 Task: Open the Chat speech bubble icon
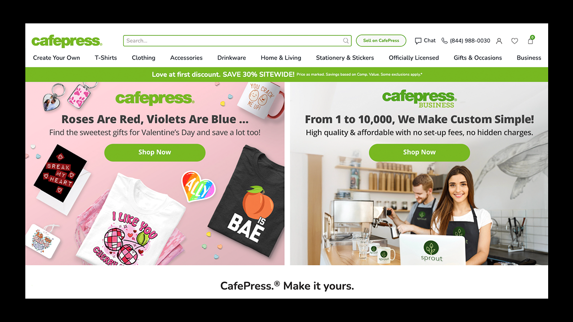(418, 41)
